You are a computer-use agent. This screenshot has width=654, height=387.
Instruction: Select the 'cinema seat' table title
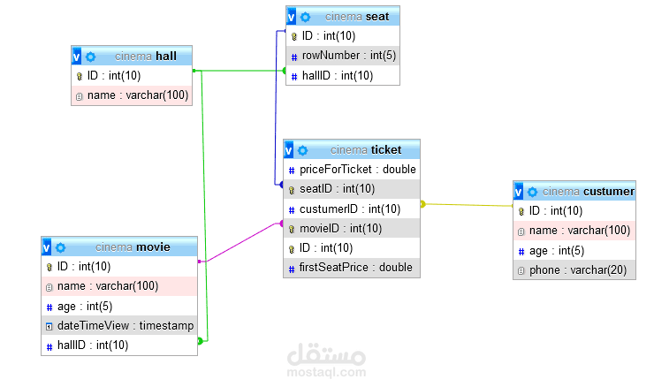(357, 16)
